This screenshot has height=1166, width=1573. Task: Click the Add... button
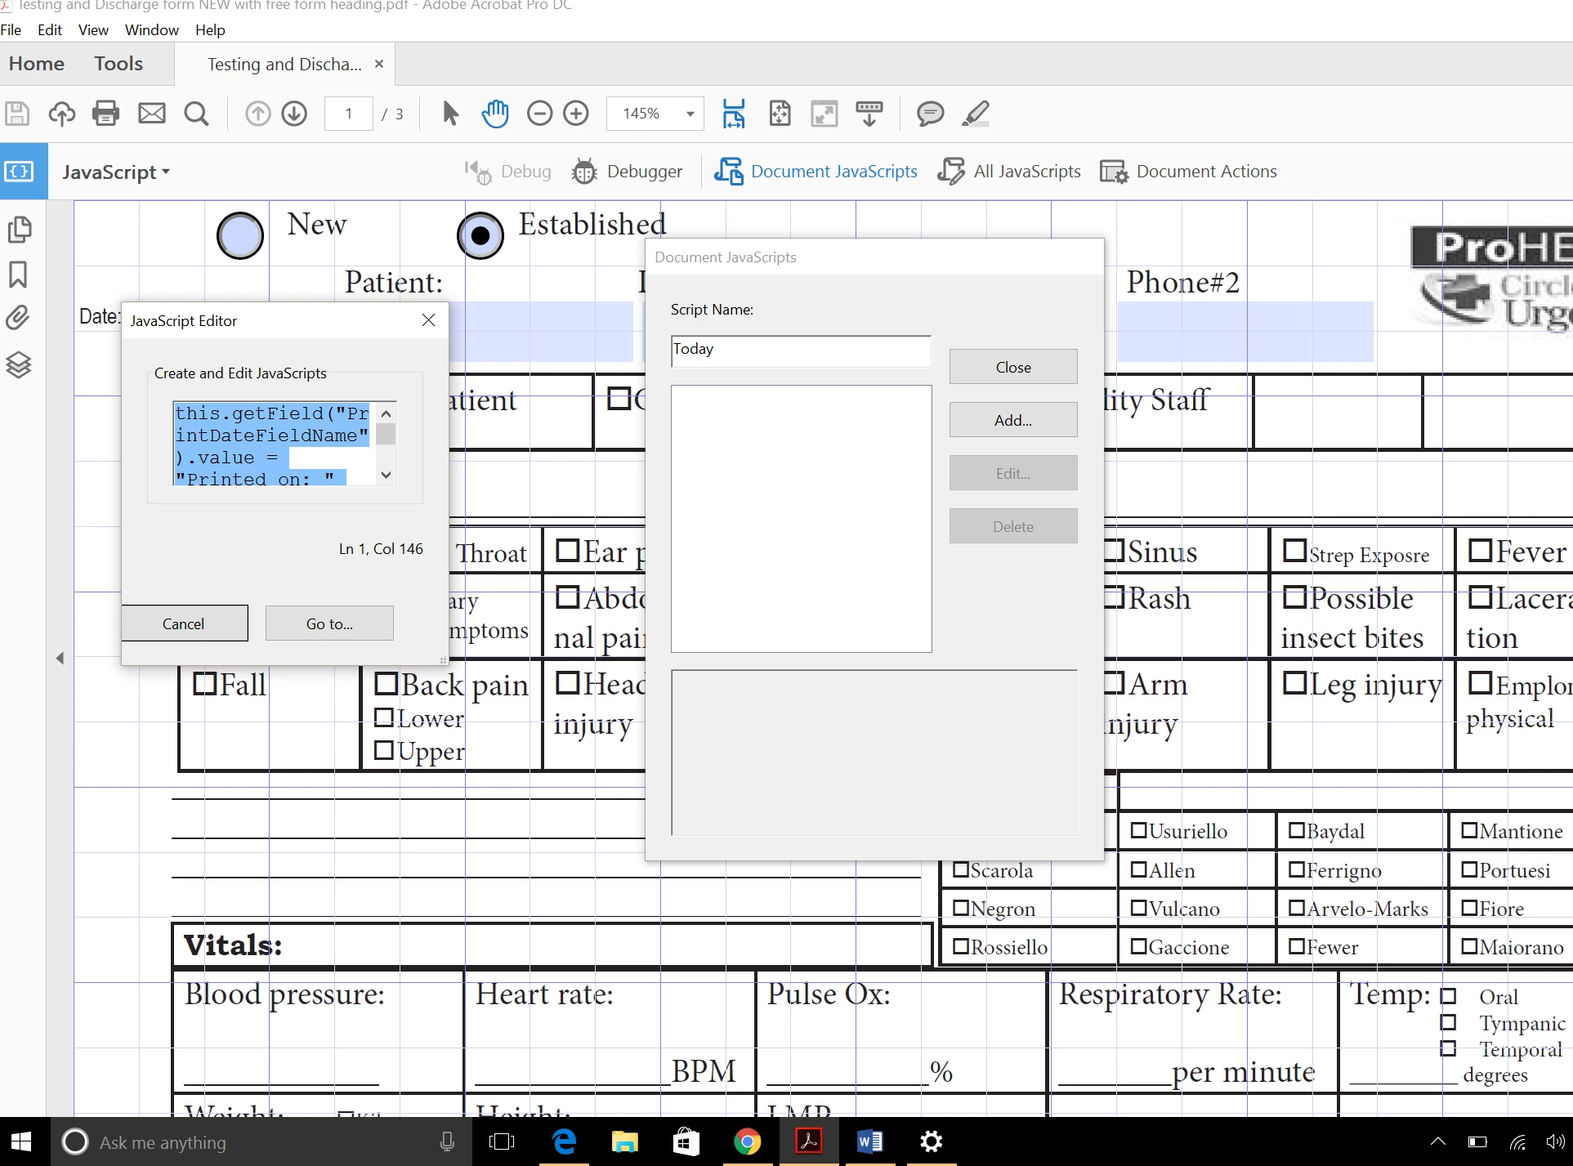pyautogui.click(x=1012, y=420)
